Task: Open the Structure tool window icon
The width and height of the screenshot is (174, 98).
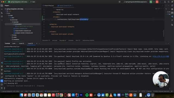Action: 2,13
